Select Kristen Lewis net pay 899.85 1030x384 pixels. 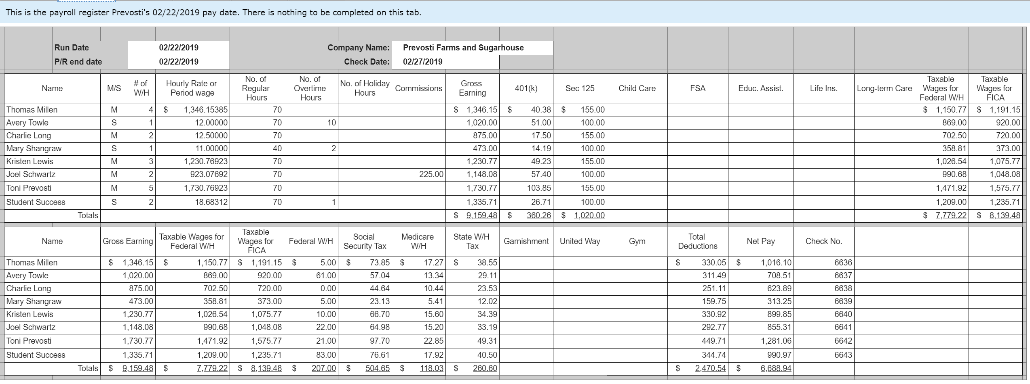coord(761,314)
